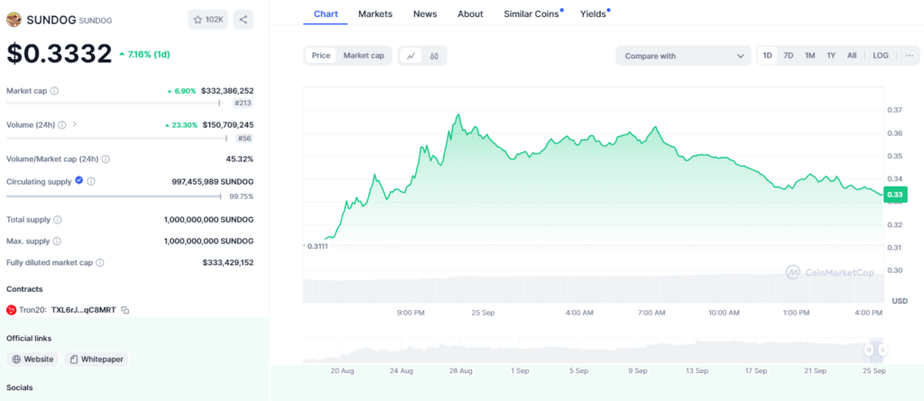This screenshot has height=401, width=924.
Task: Open the Volume (24h) info icon
Action: click(x=62, y=125)
